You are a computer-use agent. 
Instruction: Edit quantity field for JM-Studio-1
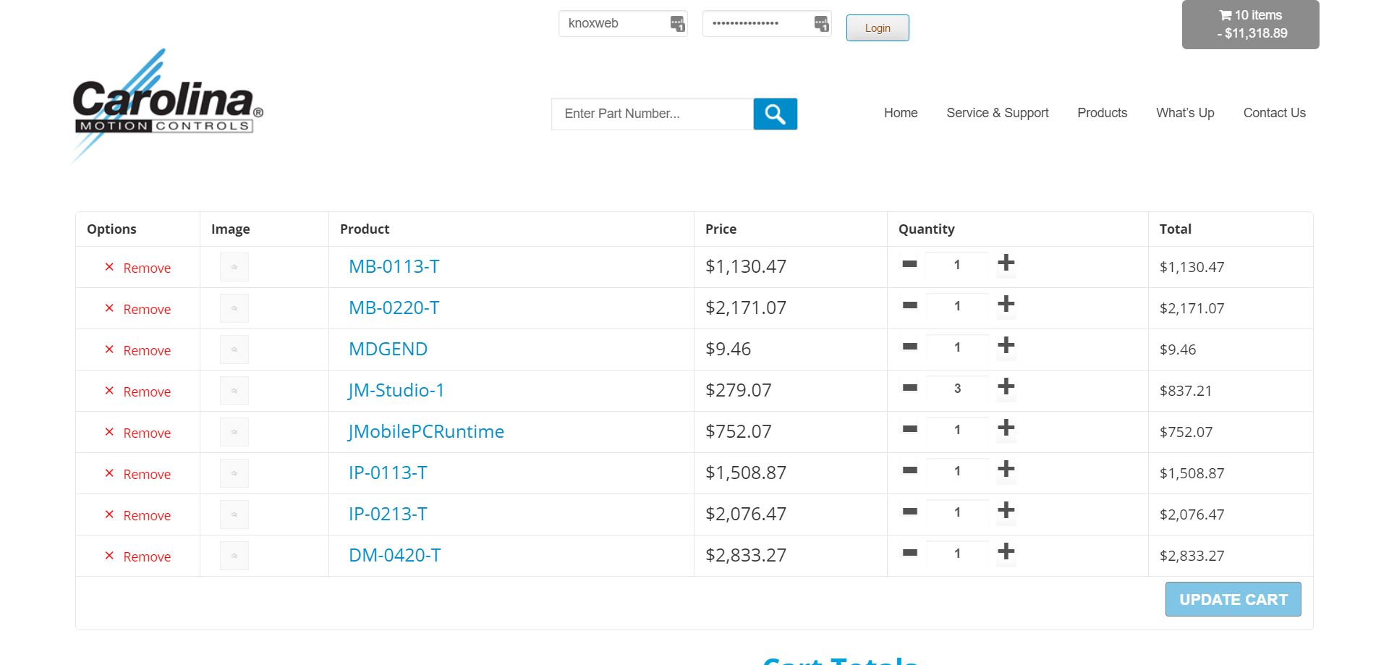tap(957, 389)
